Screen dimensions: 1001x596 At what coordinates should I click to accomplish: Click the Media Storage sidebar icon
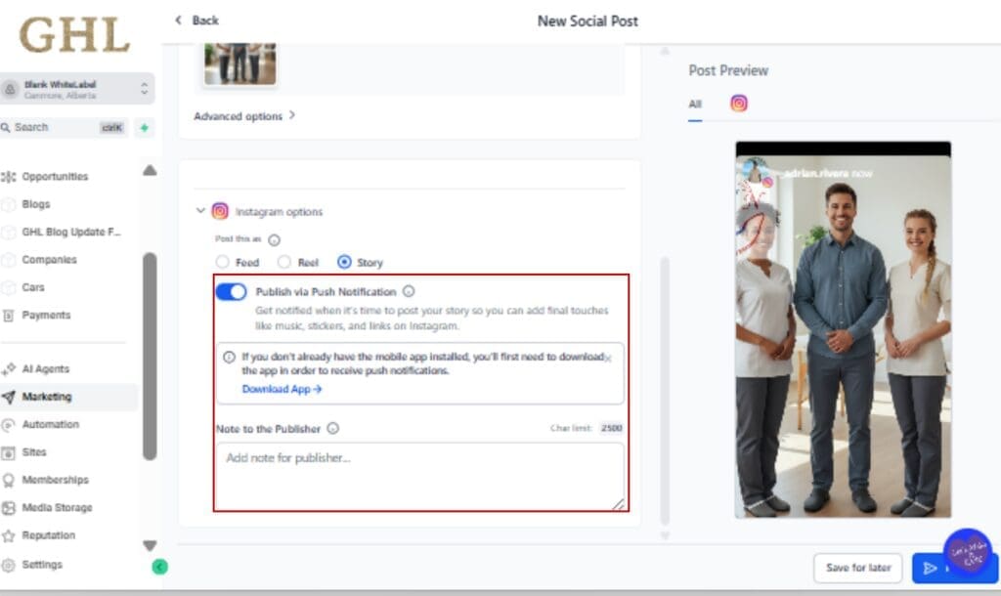(x=9, y=508)
